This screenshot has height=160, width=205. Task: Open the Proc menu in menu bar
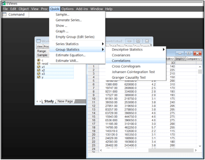coord(44,9)
